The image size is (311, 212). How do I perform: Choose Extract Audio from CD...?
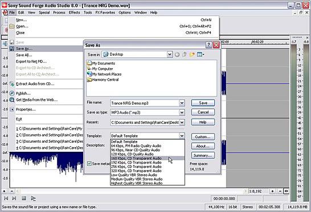[35, 84]
